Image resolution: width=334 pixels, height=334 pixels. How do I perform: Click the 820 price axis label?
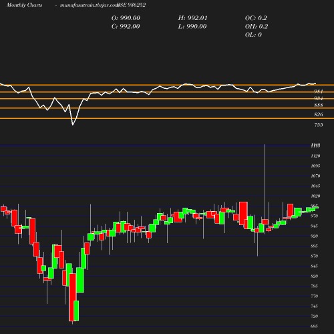(314, 276)
